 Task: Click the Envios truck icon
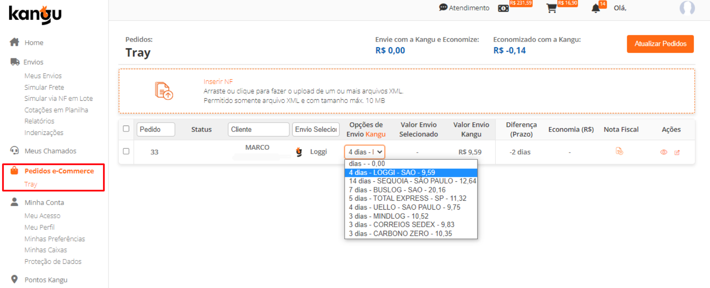pos(15,62)
